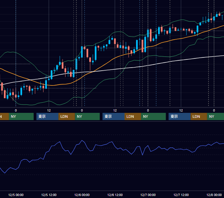
Task: Click the 12/7 00:00 date label
Action: tap(148, 195)
